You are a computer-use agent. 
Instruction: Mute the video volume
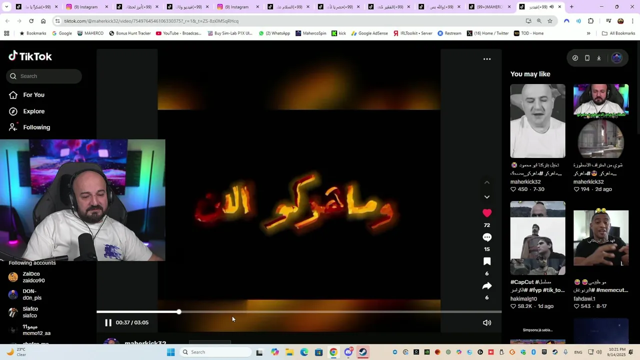[x=487, y=322]
